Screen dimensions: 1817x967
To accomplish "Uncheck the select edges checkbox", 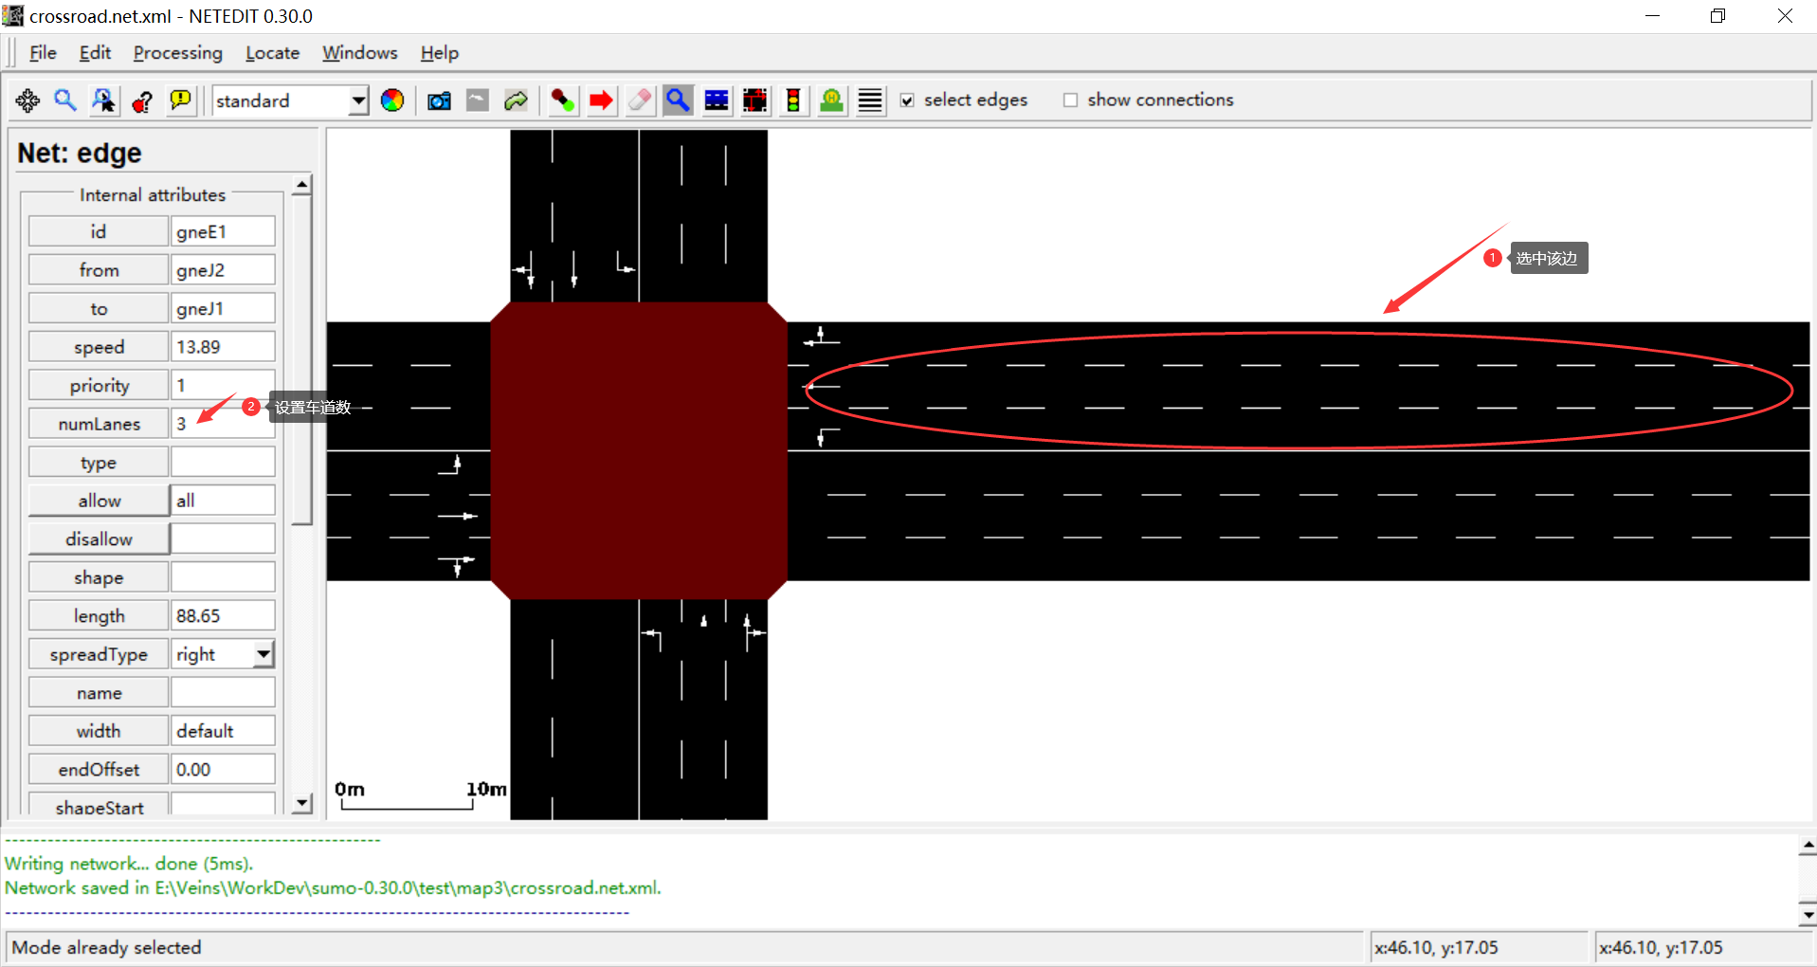I will click(x=907, y=100).
